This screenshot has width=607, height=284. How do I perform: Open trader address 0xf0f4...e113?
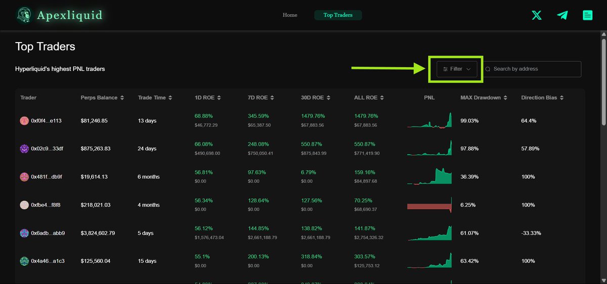click(46, 120)
